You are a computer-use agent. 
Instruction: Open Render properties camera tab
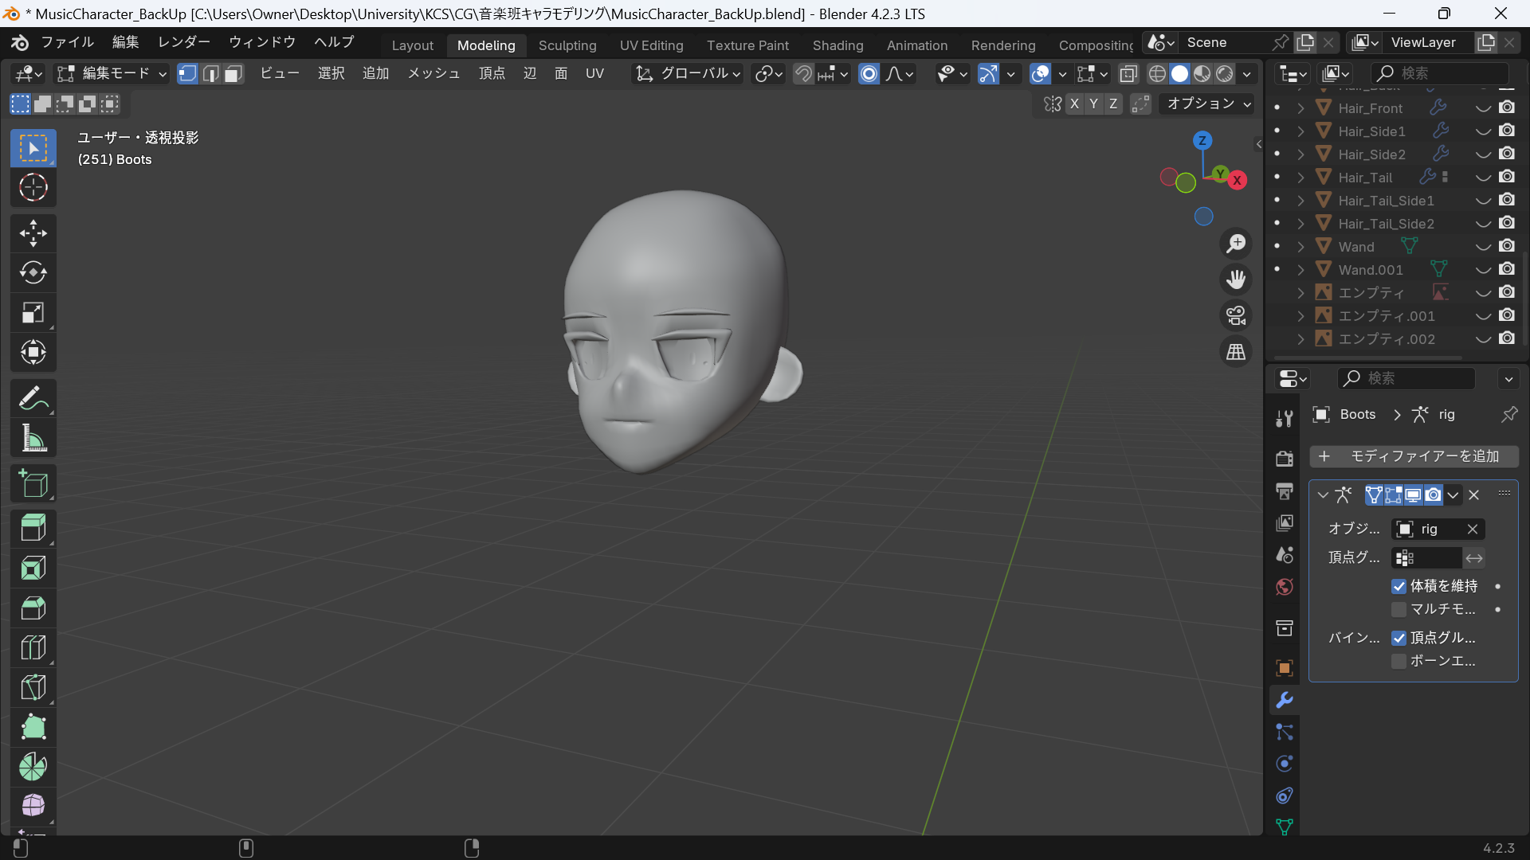[x=1284, y=459]
